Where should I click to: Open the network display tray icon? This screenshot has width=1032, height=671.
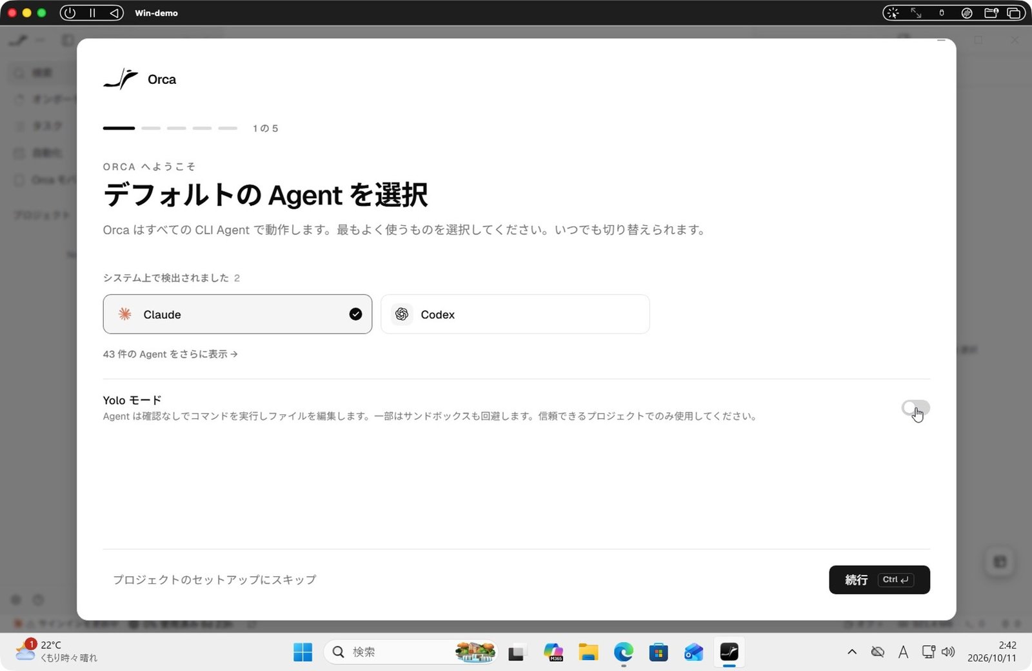pyautogui.click(x=928, y=652)
